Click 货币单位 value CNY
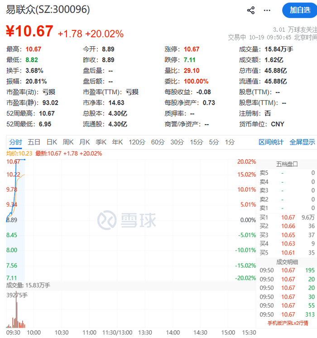 [278, 124]
